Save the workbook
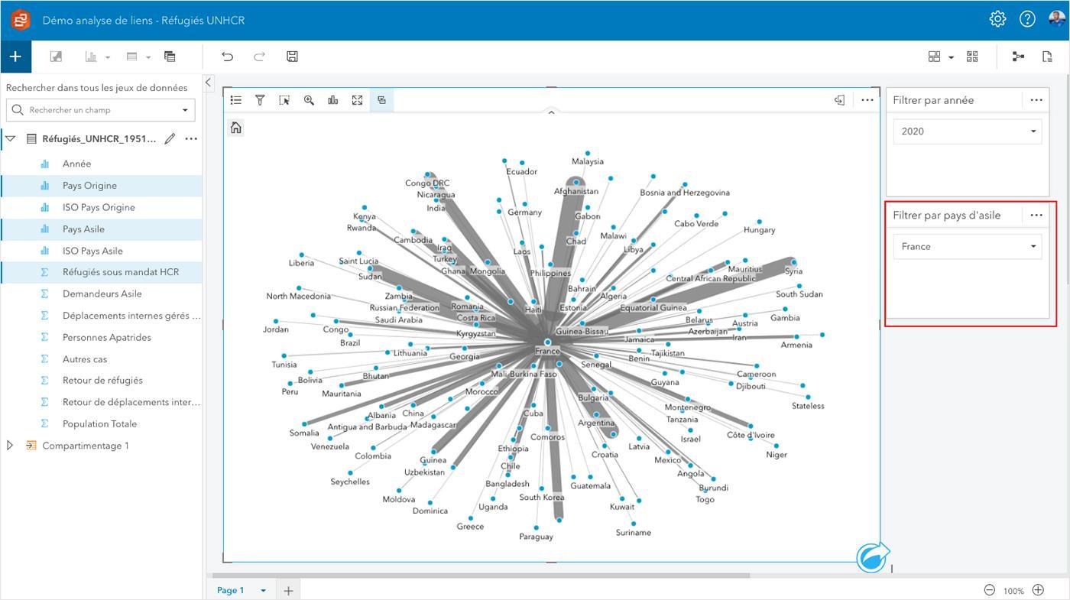The image size is (1070, 600). click(292, 57)
